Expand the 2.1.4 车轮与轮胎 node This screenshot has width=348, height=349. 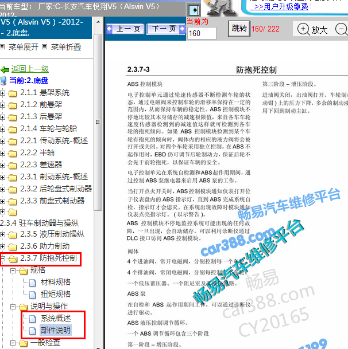point(2,129)
